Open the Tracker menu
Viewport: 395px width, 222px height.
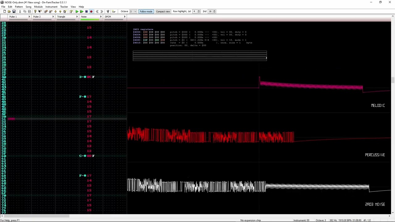coord(64,6)
